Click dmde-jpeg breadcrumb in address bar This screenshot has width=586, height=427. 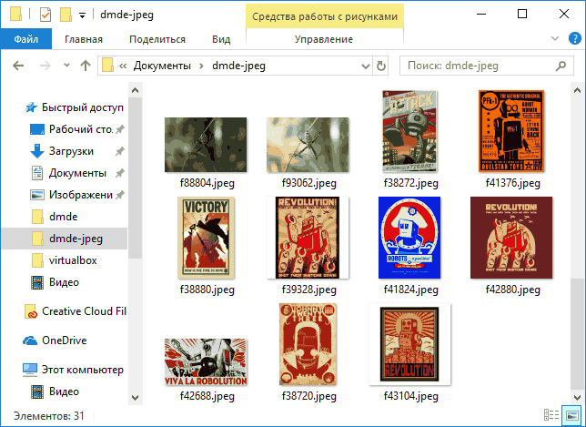click(x=238, y=66)
